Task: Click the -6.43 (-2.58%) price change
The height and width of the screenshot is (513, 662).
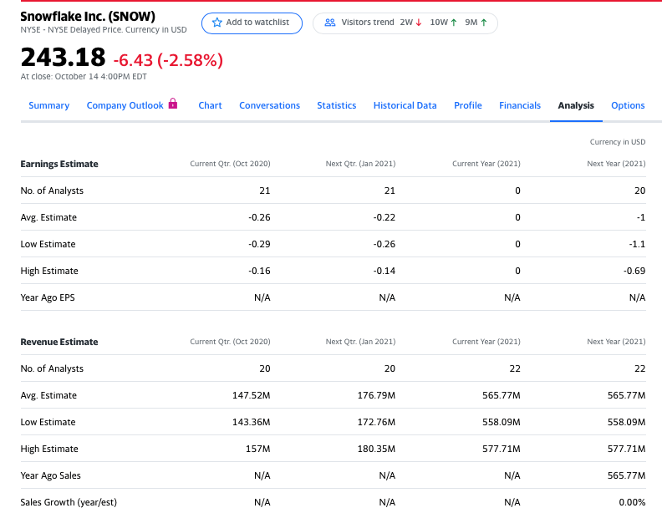Action: (x=168, y=60)
